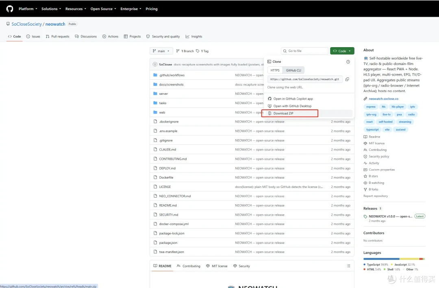Copy the clone URL with copy icon
Screen dimensions: 439x288
click(x=347, y=79)
